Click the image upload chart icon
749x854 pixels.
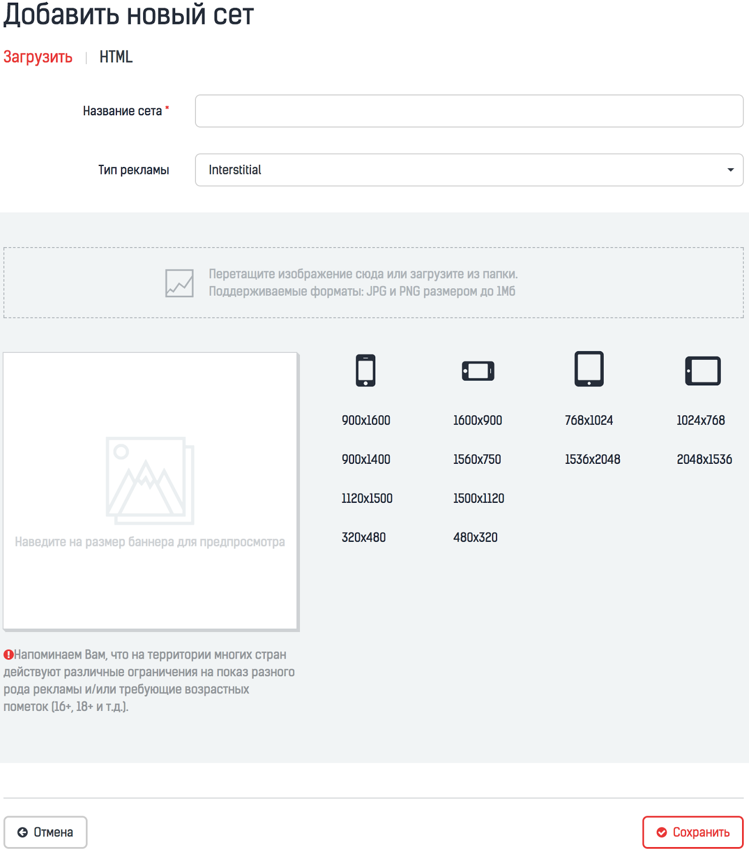coord(179,283)
